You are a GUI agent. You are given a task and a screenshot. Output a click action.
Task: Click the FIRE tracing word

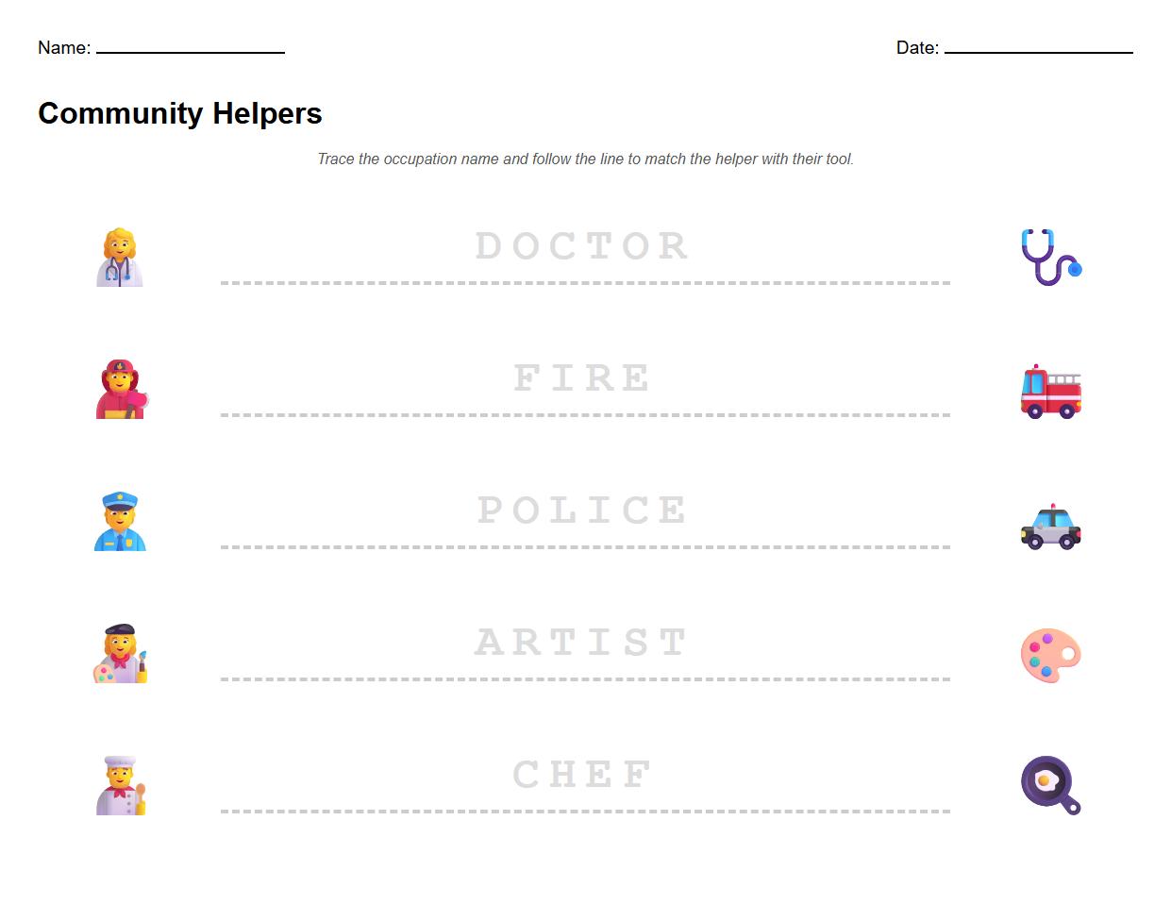[582, 378]
